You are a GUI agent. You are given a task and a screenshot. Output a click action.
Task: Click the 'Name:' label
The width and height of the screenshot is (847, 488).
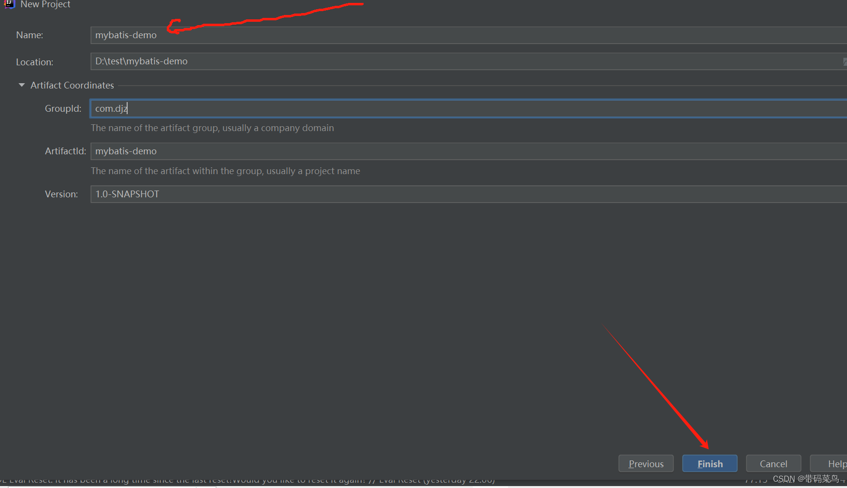click(29, 35)
